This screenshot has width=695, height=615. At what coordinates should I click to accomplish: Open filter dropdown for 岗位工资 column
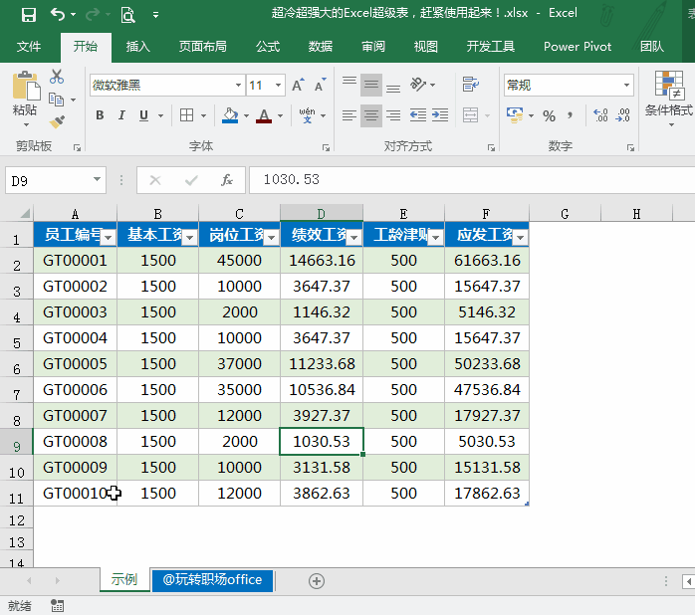(271, 238)
